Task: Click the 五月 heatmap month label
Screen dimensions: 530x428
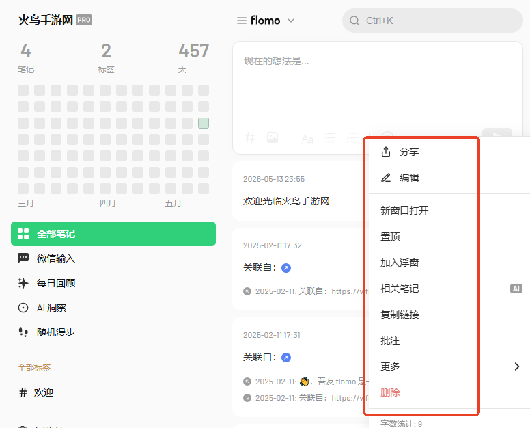Action: click(x=173, y=204)
